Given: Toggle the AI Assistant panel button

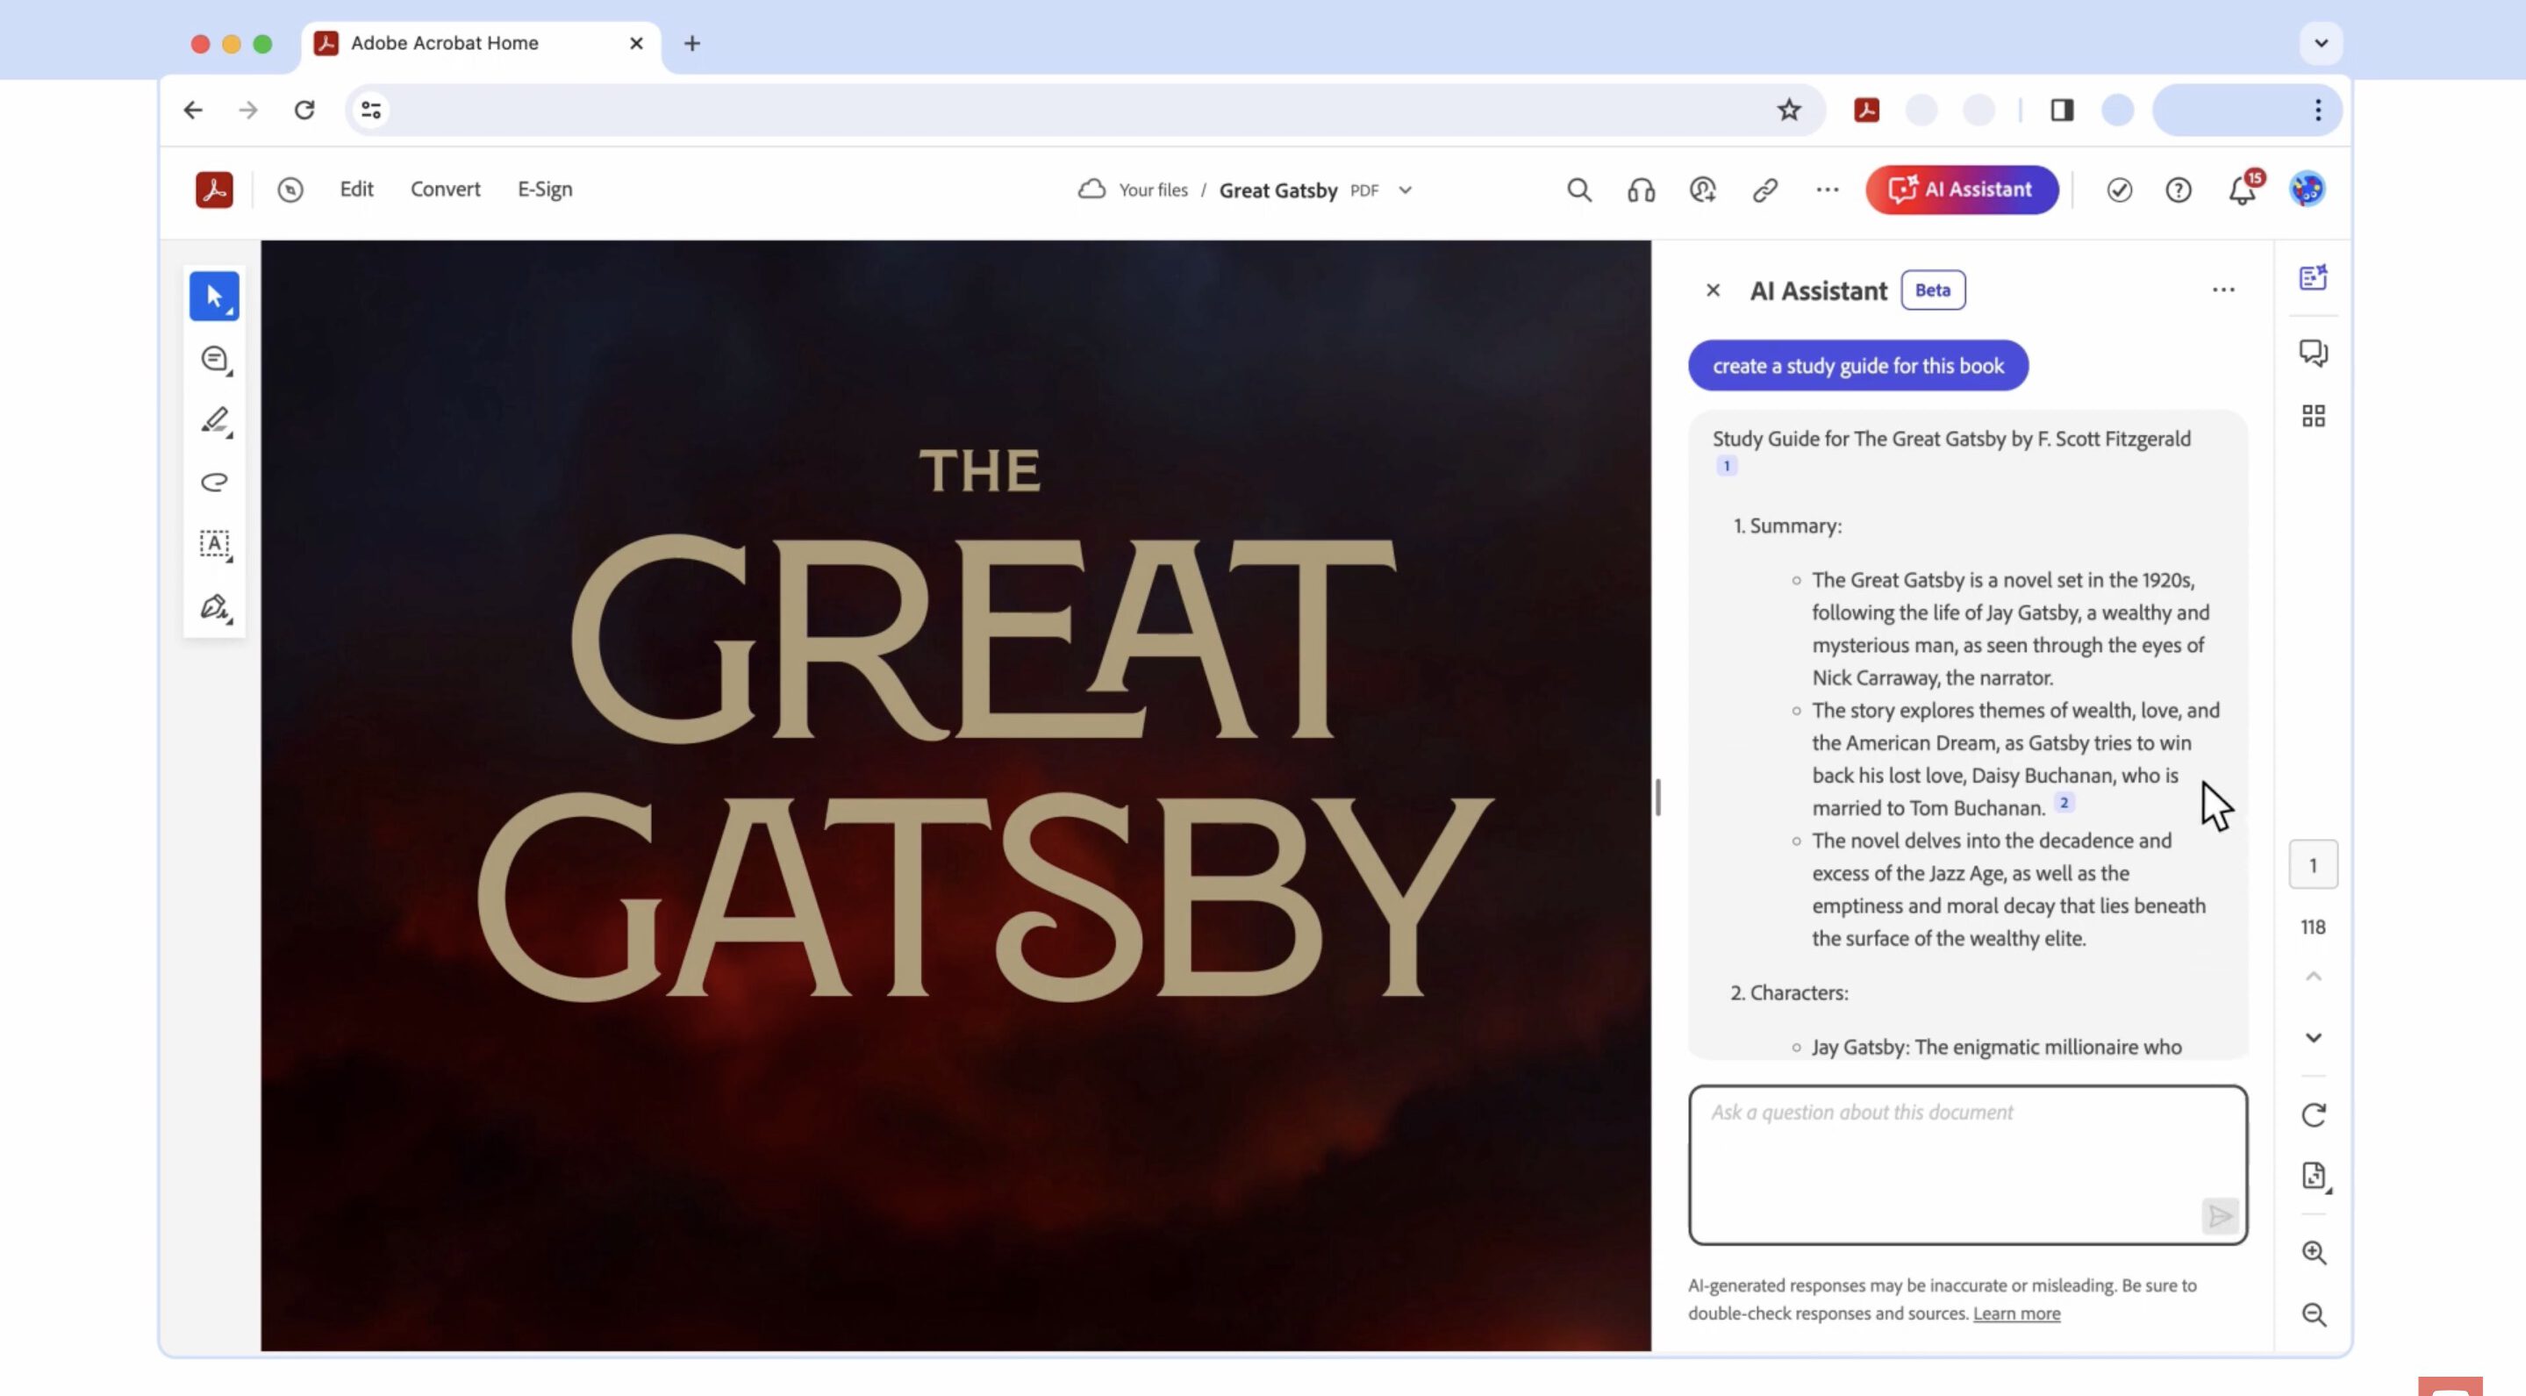Looking at the screenshot, I should [1962, 190].
